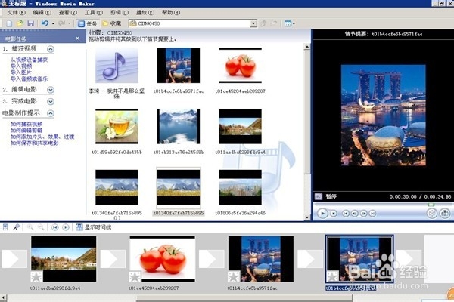Play the preview monitor video

(x=322, y=214)
